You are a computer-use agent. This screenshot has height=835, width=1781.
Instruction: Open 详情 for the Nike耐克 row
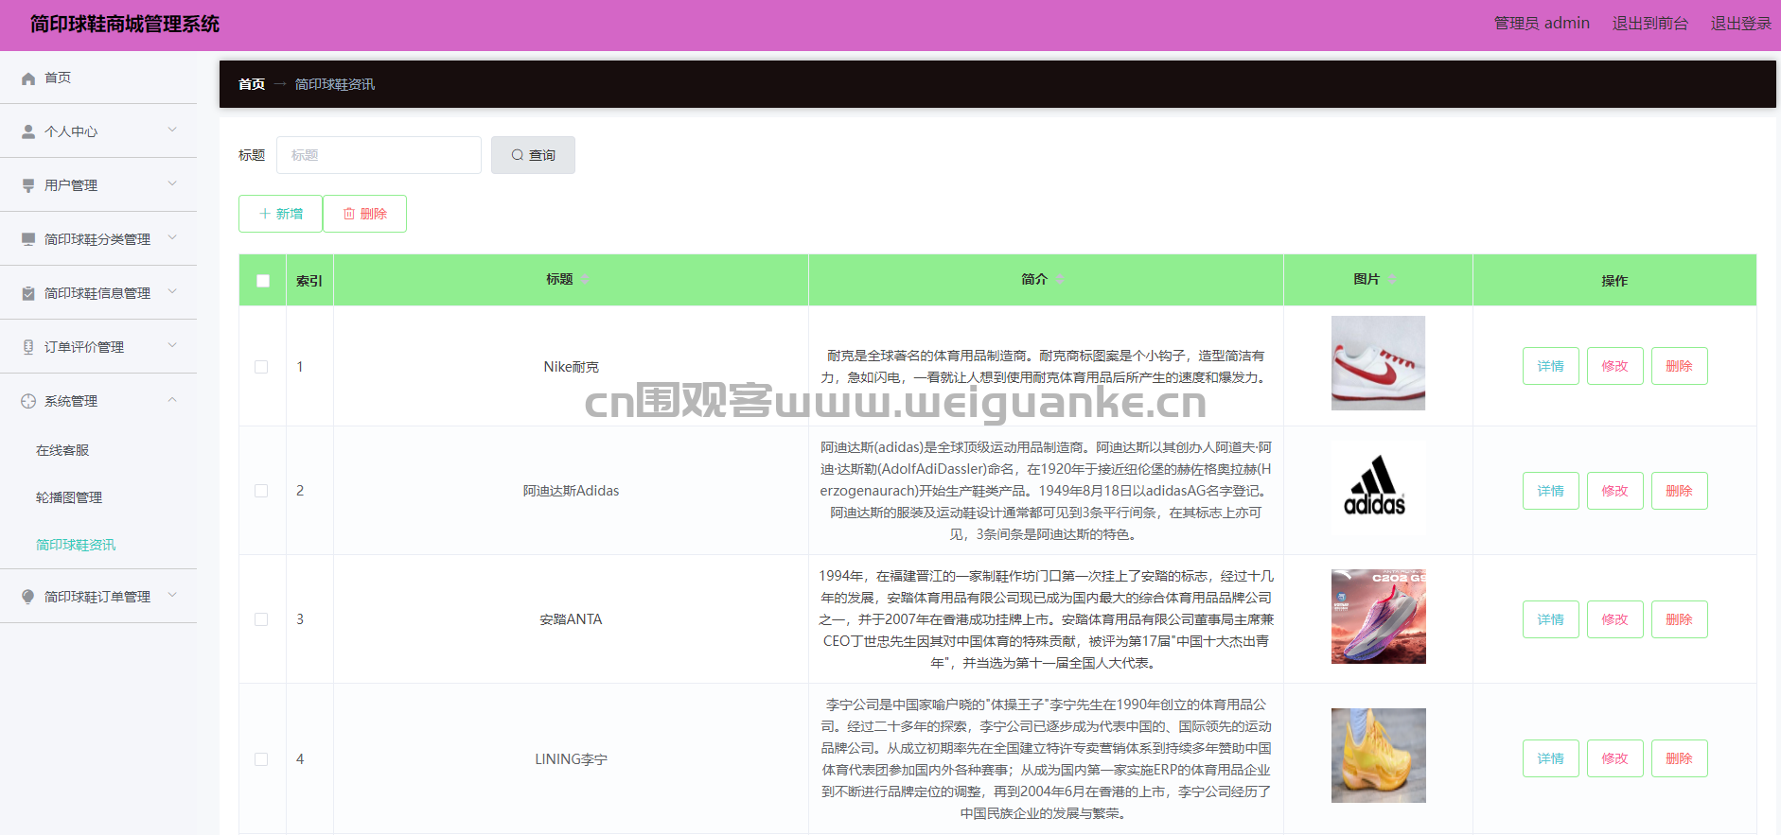(1551, 366)
